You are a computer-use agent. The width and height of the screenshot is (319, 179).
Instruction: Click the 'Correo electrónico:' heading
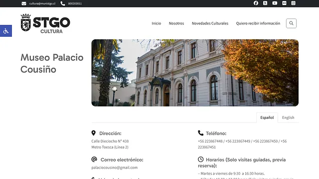(x=122, y=160)
